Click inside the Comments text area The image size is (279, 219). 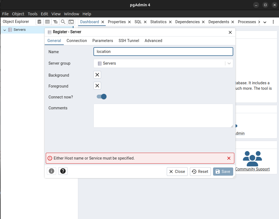(163, 115)
